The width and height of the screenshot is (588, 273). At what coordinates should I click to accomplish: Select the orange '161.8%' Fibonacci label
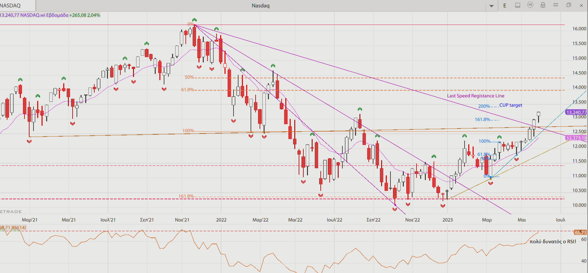coord(186,196)
